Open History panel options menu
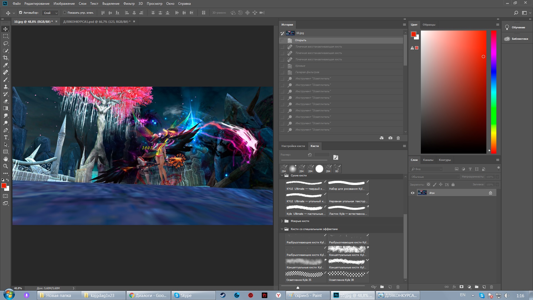The image size is (533, 300). (x=404, y=25)
